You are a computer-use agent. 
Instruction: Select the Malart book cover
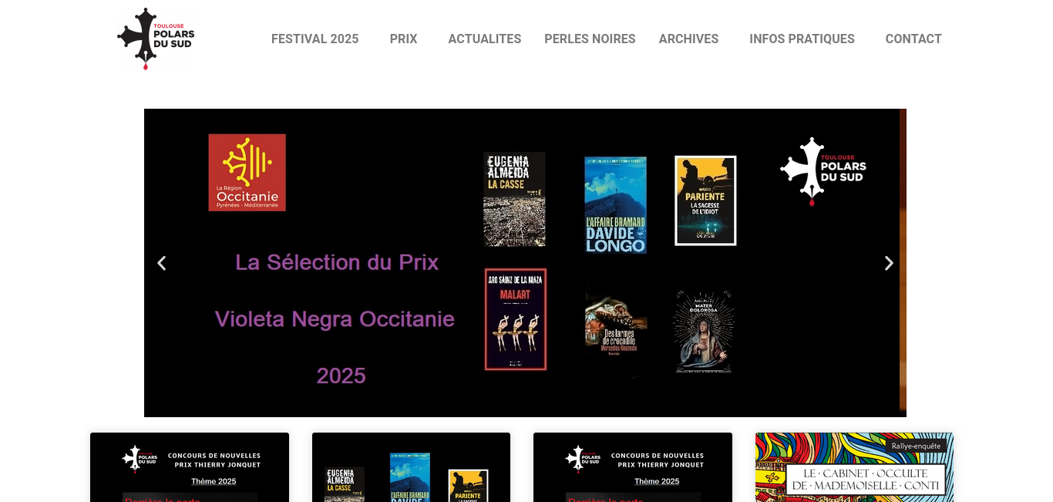516,319
